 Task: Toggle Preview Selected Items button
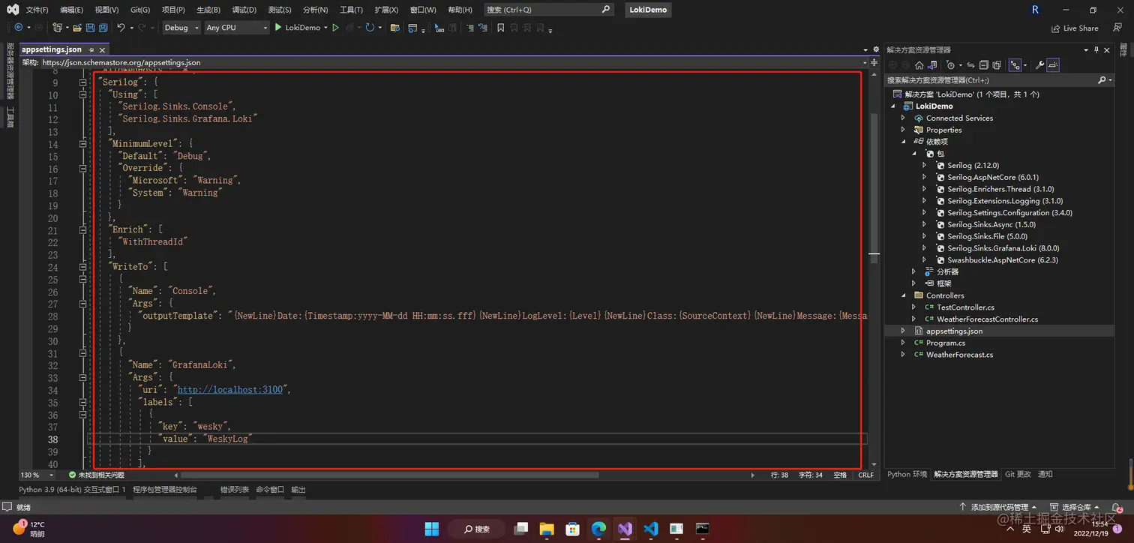(1053, 65)
